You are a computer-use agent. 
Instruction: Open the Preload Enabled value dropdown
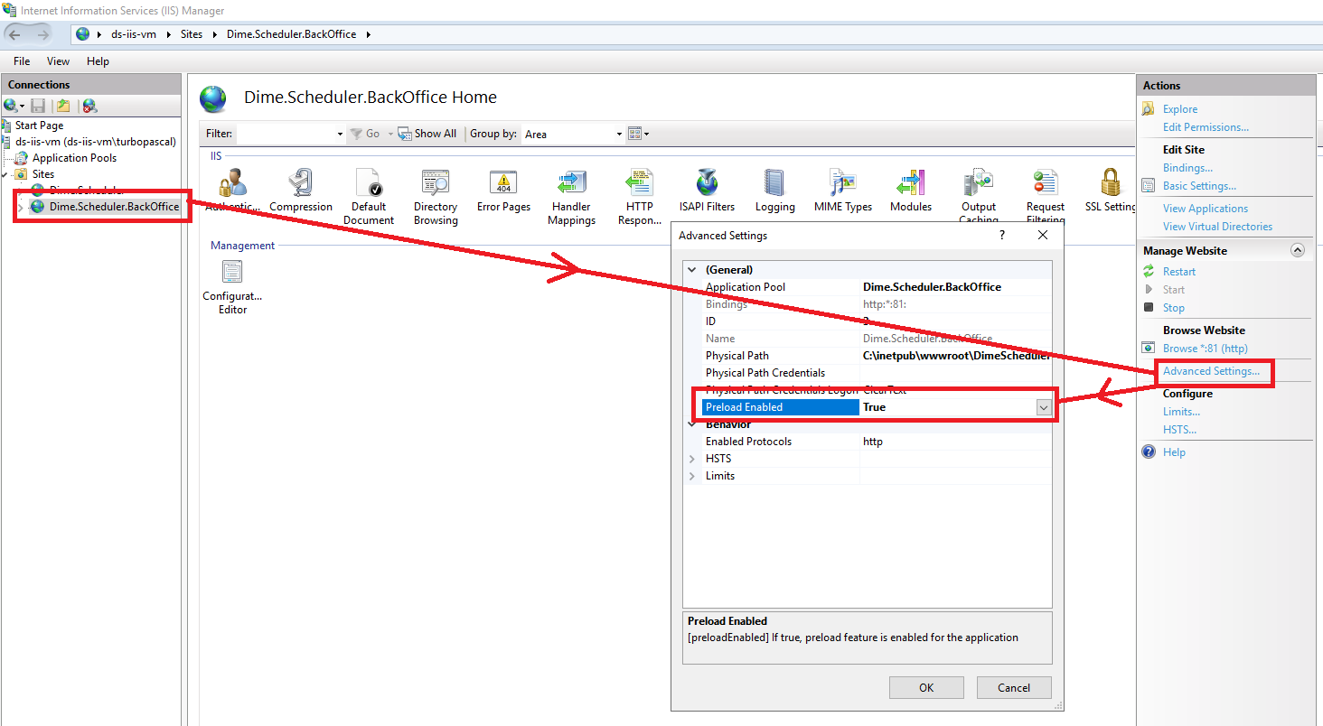1044,407
